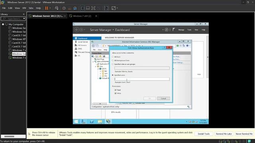Select the All Users radio option

tap(112, 57)
